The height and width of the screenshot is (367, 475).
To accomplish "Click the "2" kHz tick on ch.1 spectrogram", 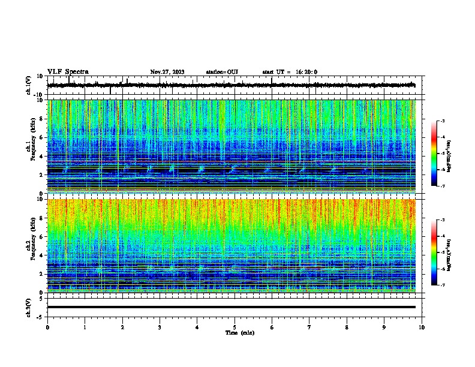I will tap(42, 175).
